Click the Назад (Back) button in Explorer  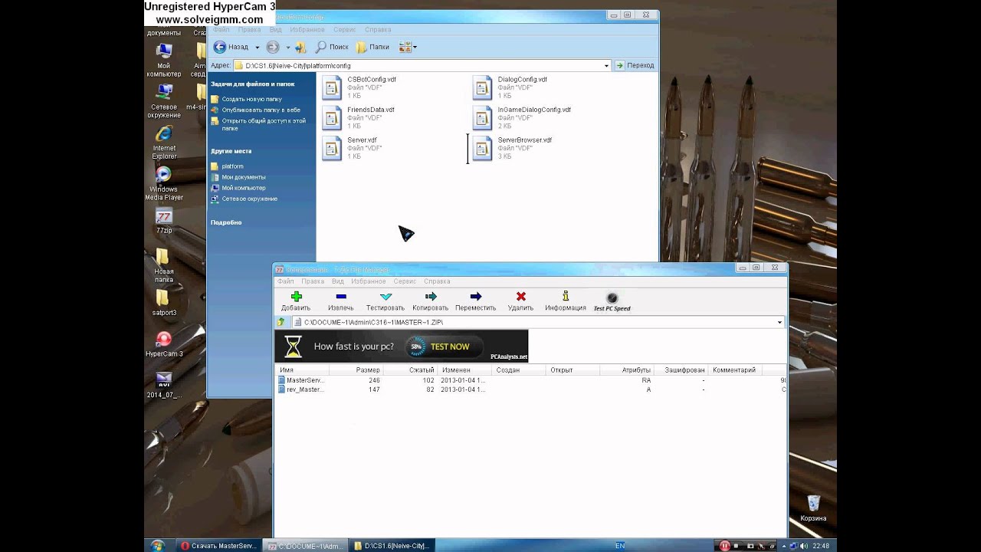click(231, 47)
